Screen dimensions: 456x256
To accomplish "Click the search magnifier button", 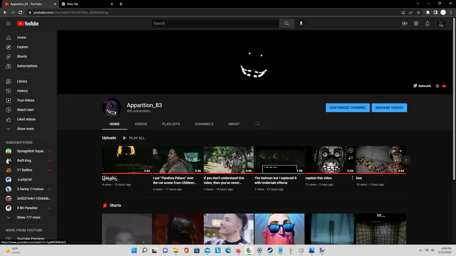I will click(x=287, y=23).
